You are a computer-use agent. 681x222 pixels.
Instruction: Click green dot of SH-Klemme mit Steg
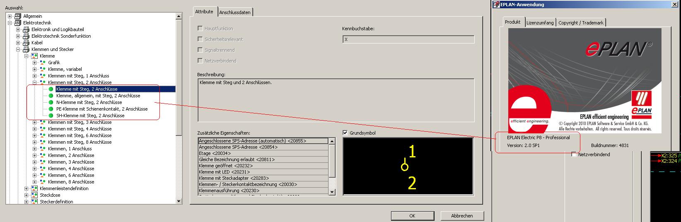pos(51,116)
